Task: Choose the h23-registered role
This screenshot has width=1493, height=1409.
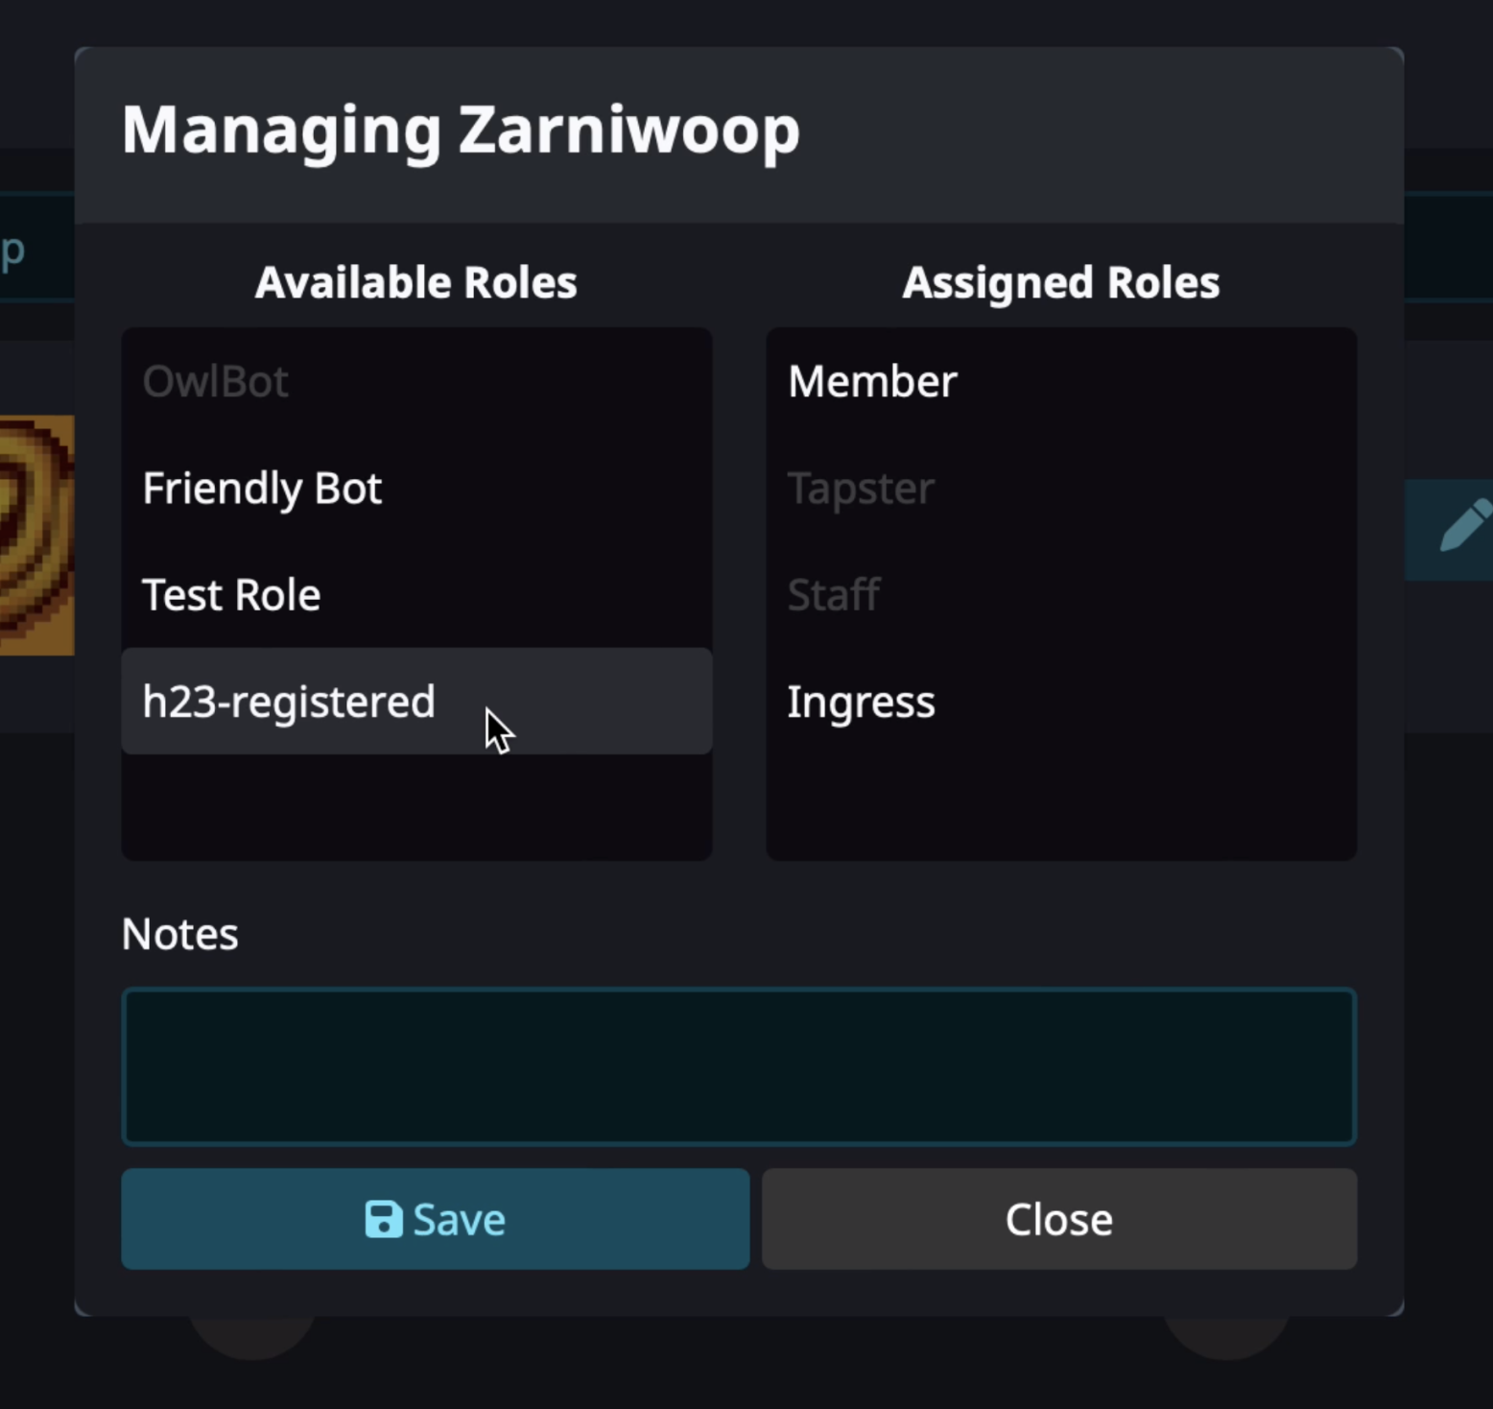Action: [416, 702]
